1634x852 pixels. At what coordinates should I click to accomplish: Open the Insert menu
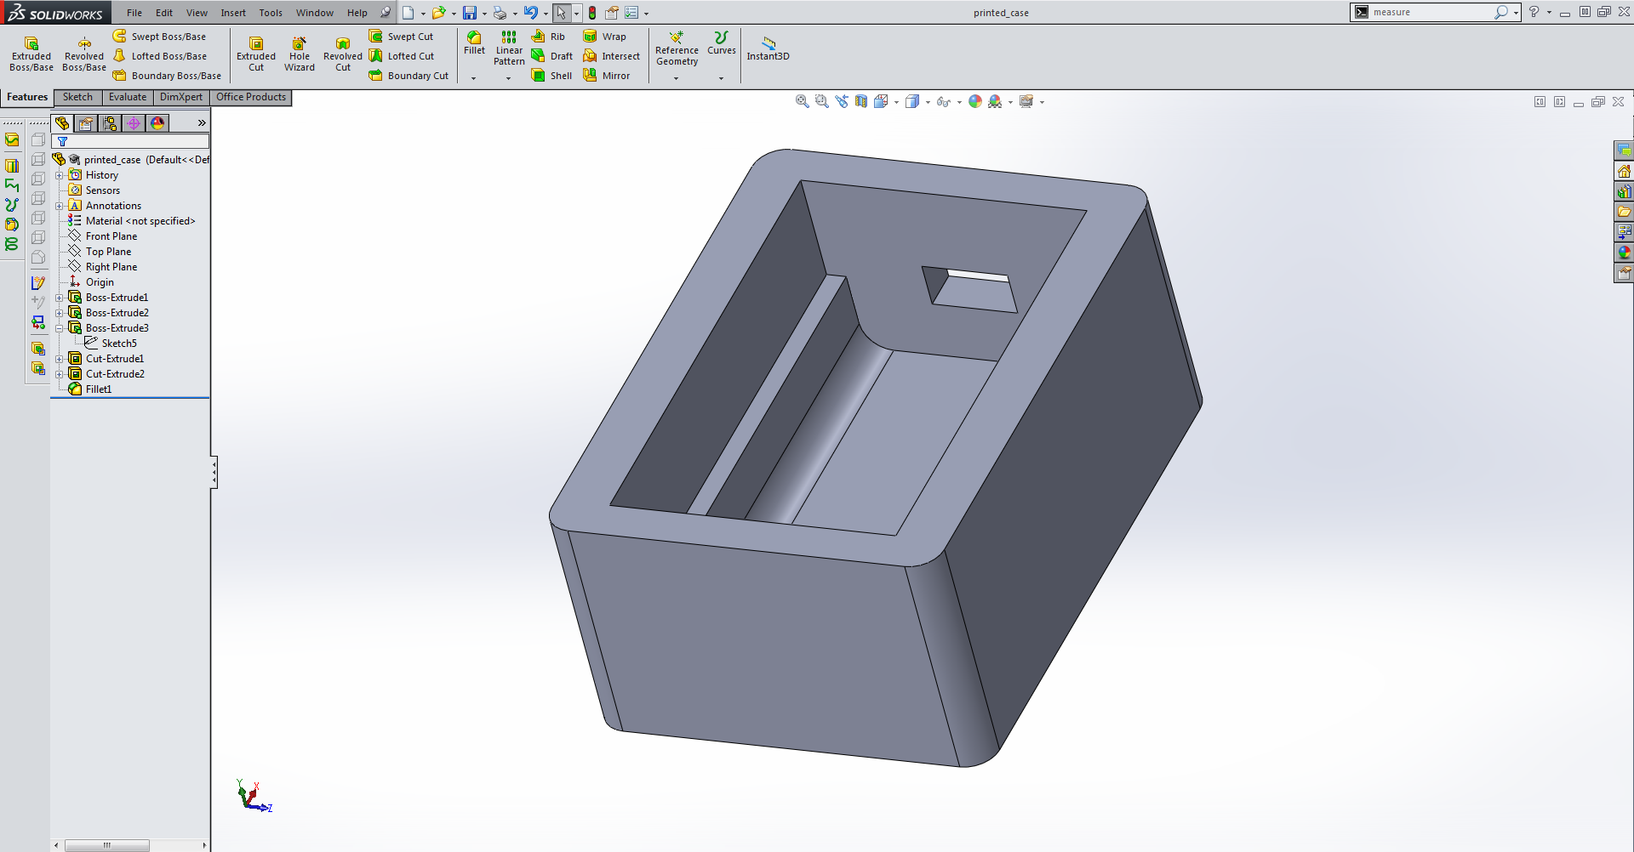(233, 13)
